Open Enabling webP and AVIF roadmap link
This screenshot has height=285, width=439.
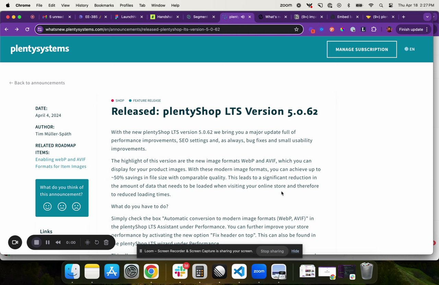61,163
